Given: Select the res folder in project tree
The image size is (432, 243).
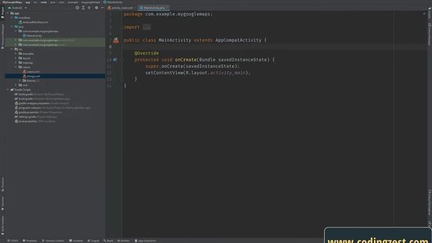Looking at the screenshot, I should click(18, 49).
